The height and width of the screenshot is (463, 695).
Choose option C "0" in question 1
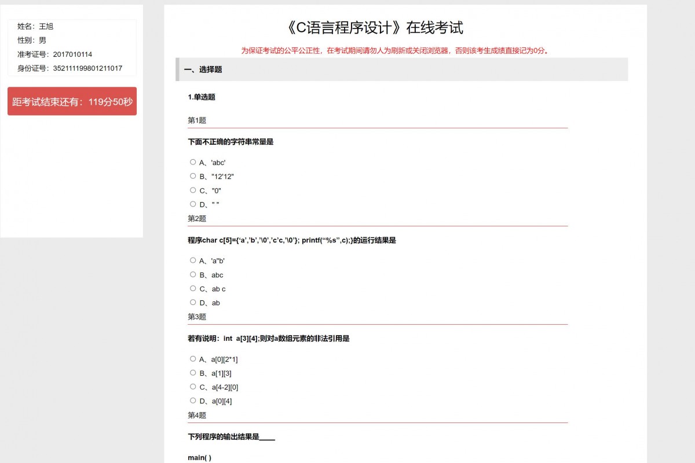pos(193,190)
